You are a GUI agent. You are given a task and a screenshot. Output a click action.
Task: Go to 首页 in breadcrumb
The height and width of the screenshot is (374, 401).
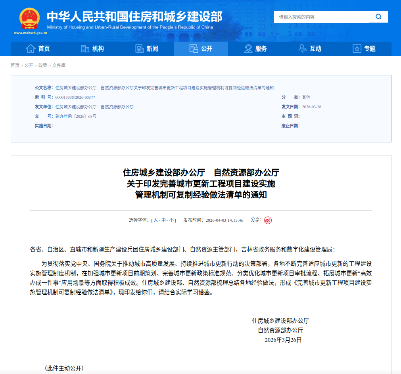tap(15, 65)
